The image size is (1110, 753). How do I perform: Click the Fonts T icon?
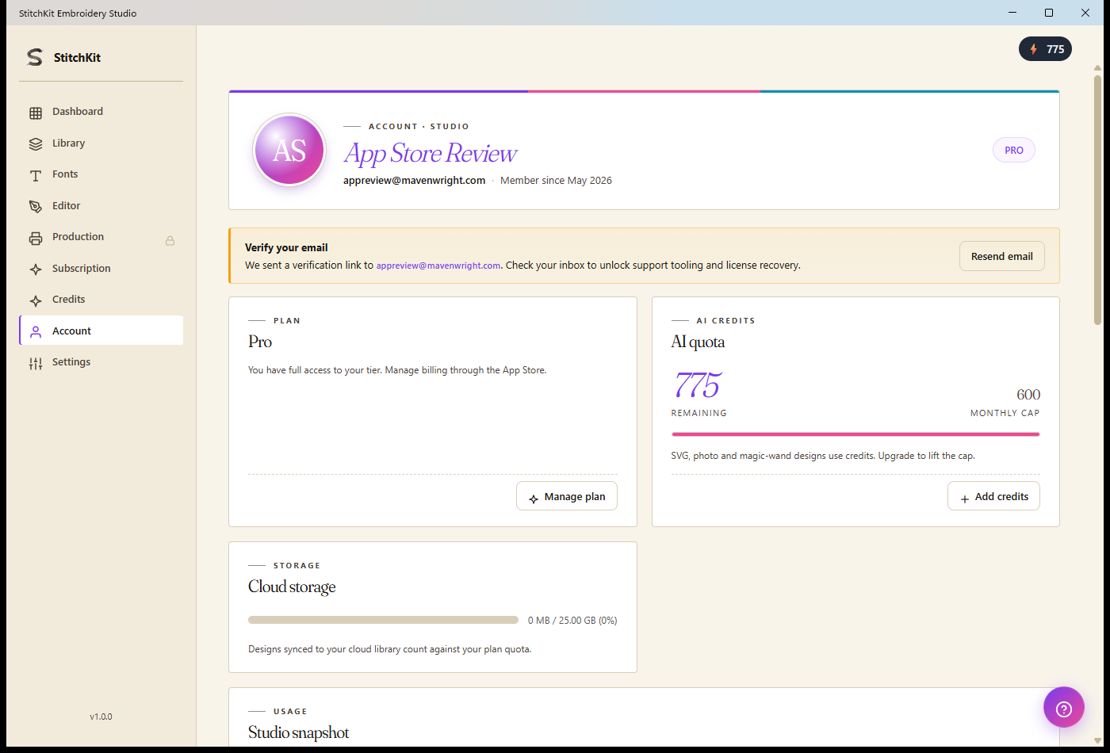36,175
